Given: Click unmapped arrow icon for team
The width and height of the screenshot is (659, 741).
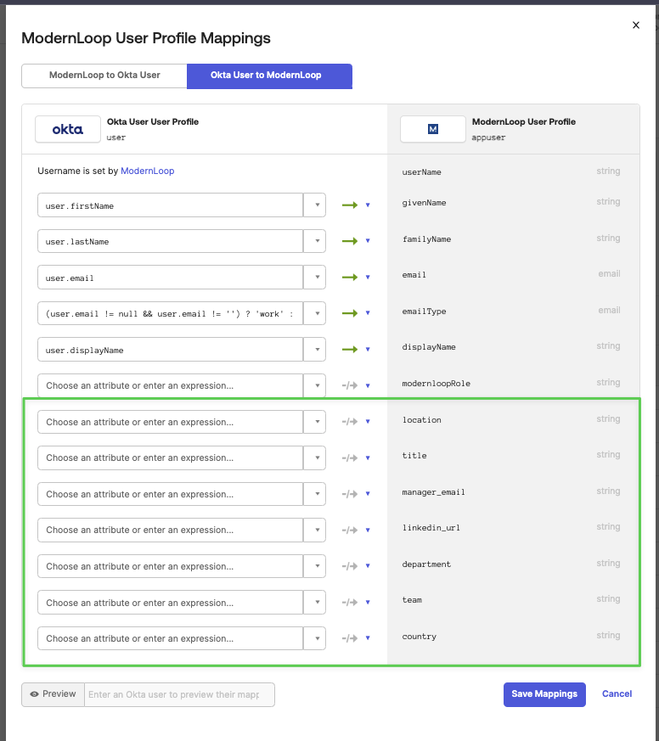Looking at the screenshot, I should pyautogui.click(x=350, y=602).
